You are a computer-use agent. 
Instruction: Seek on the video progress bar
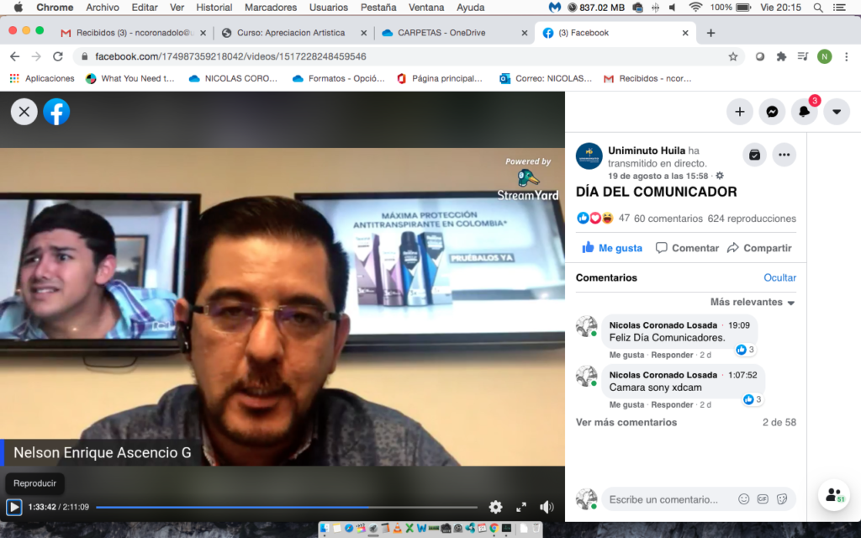click(x=287, y=507)
